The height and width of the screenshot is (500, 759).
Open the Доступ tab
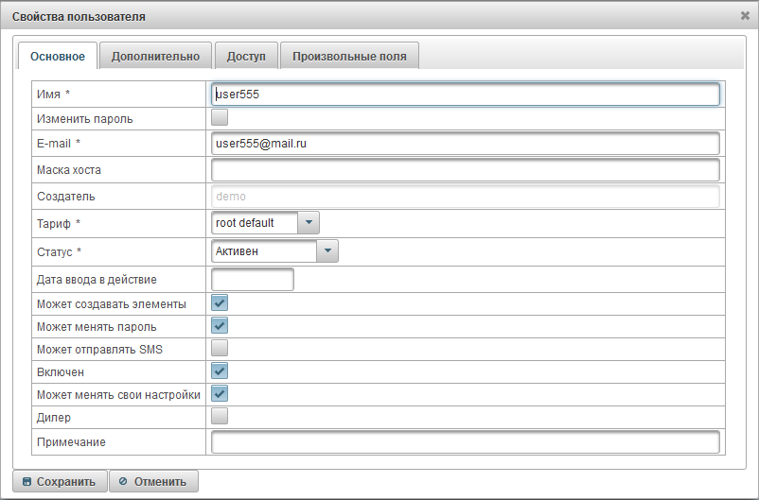point(245,57)
